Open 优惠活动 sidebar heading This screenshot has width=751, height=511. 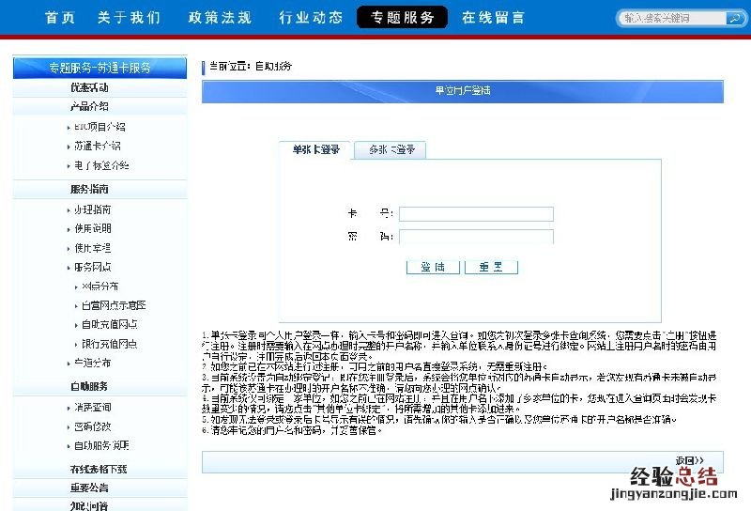pos(89,87)
